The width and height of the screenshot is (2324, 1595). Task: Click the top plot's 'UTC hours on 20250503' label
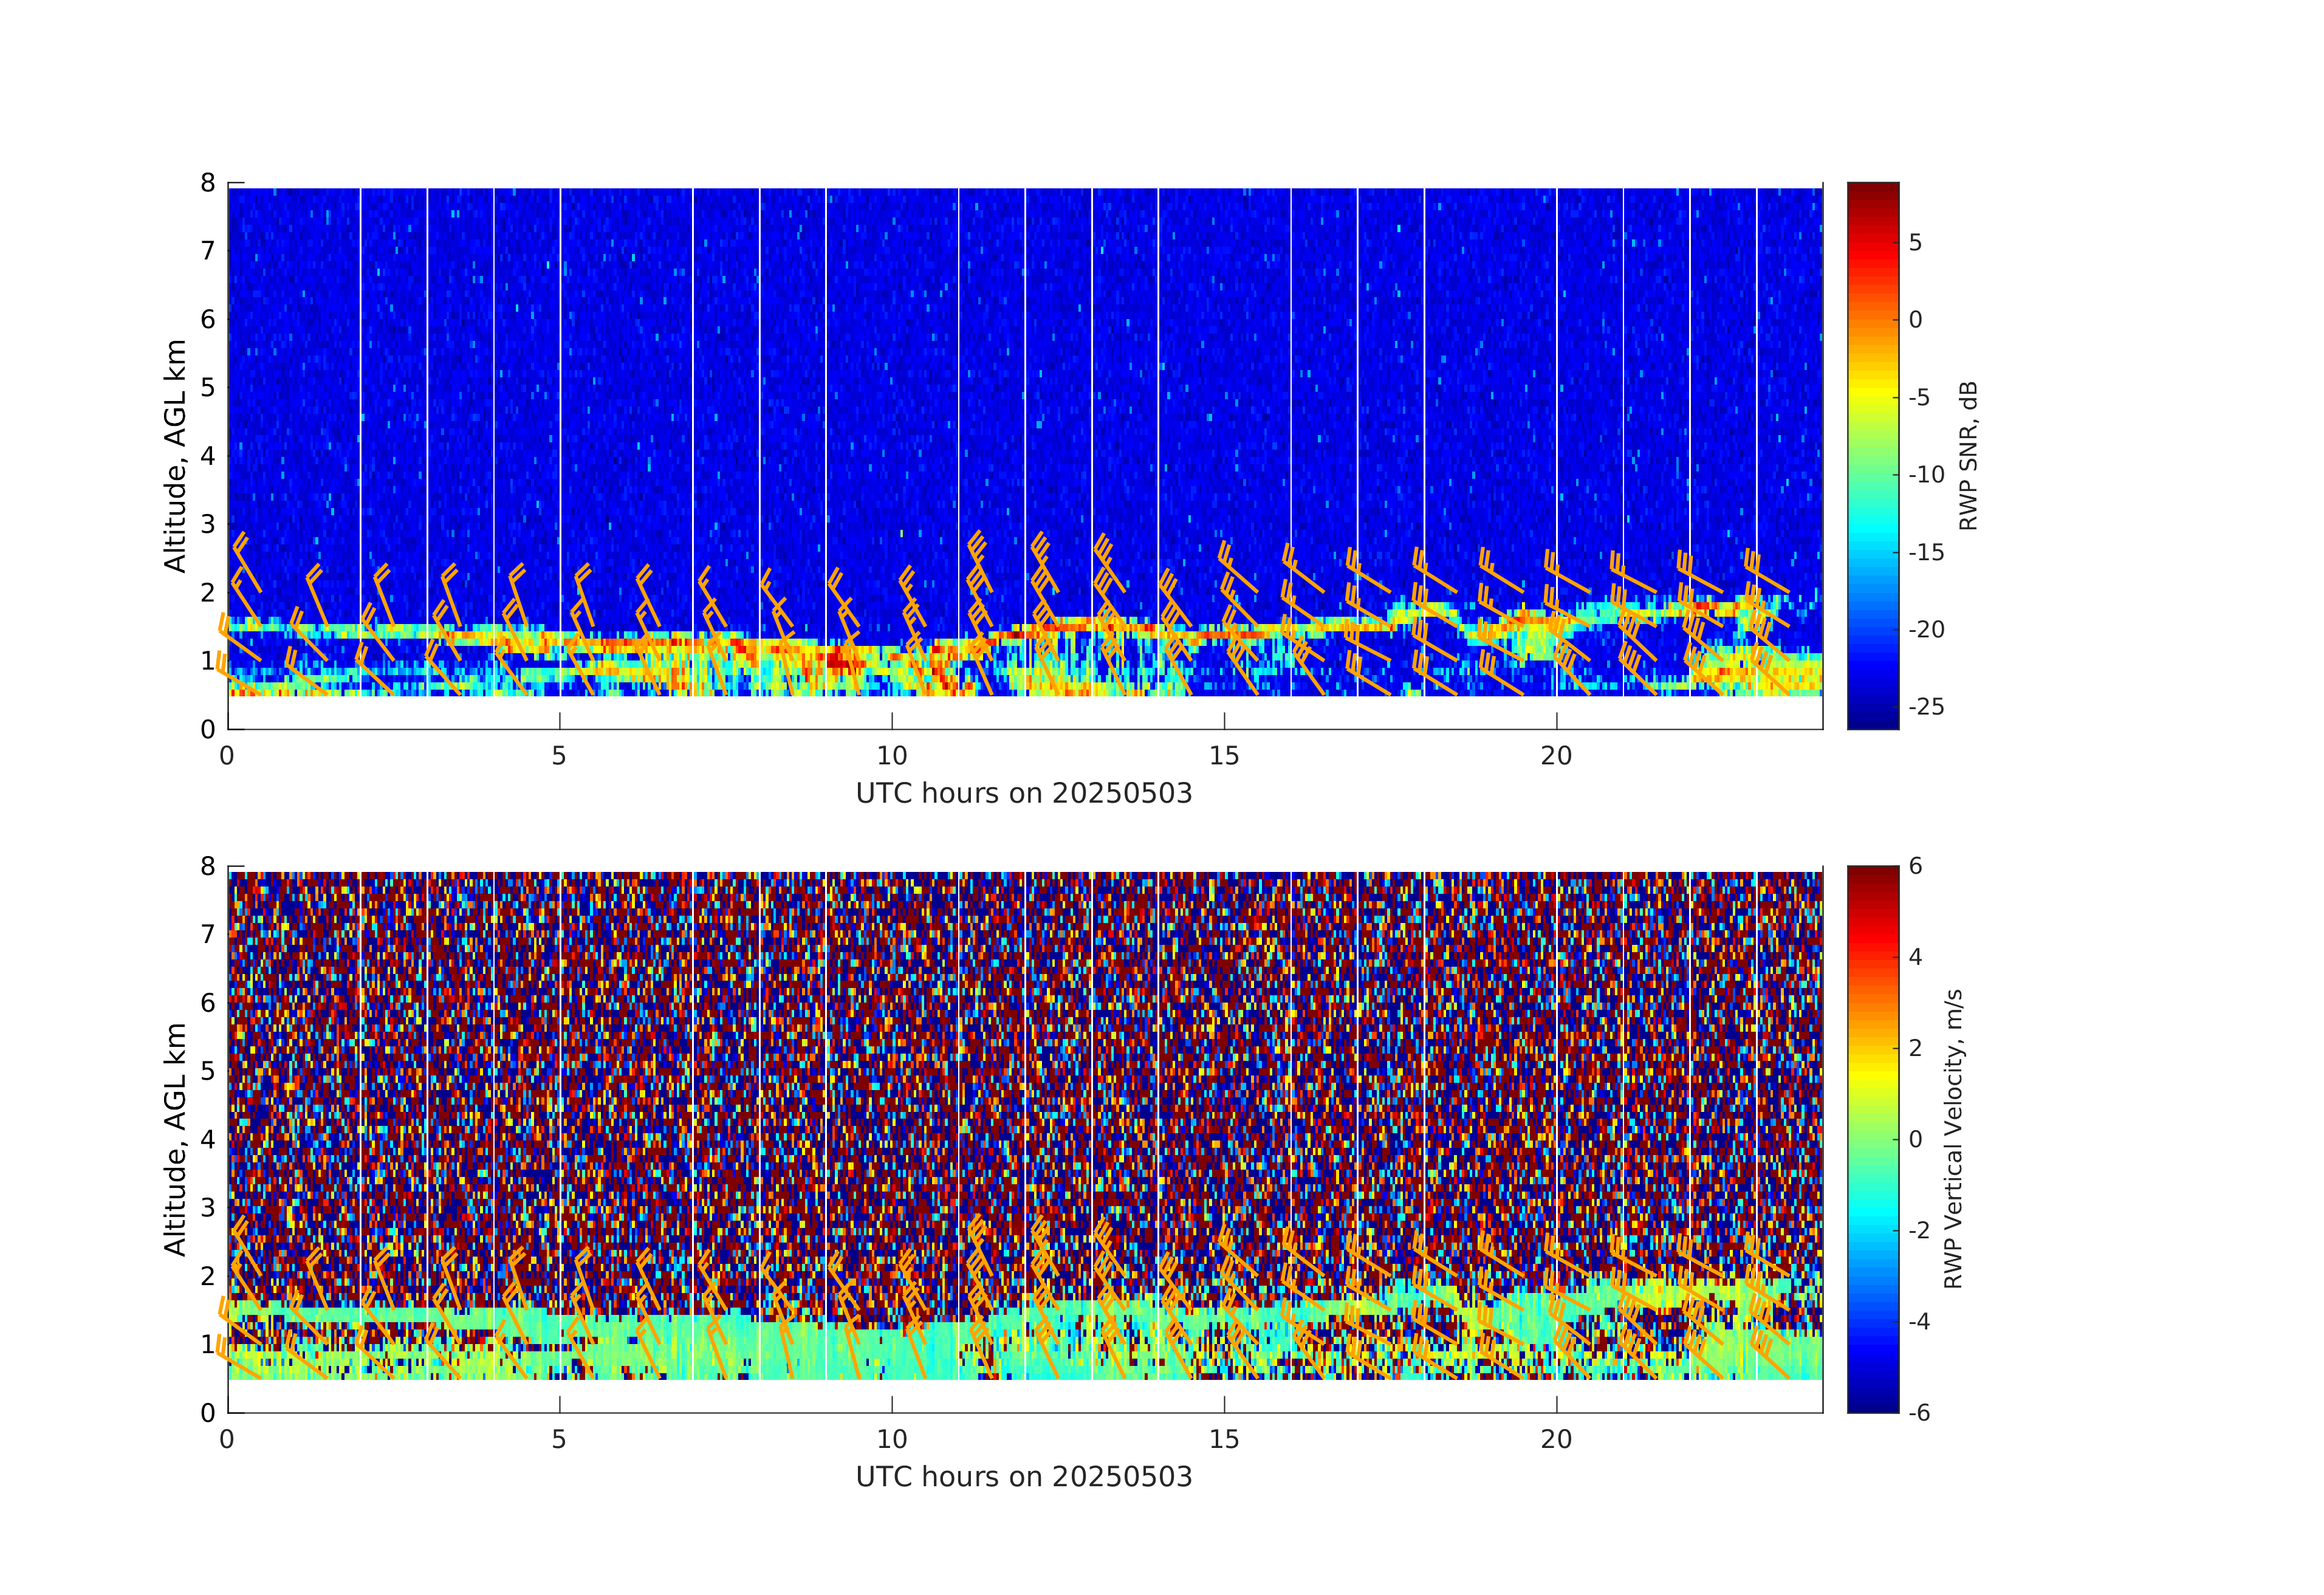[1024, 794]
